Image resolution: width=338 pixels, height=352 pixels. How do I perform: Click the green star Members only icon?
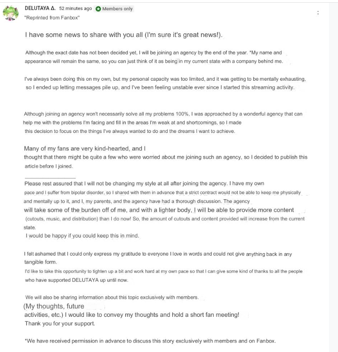click(98, 9)
